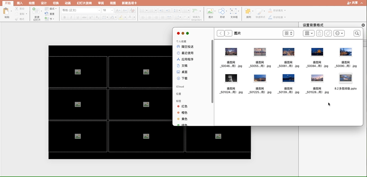367x177 pixels.
Task: Click the New Slide icon
Action: click(x=36, y=11)
